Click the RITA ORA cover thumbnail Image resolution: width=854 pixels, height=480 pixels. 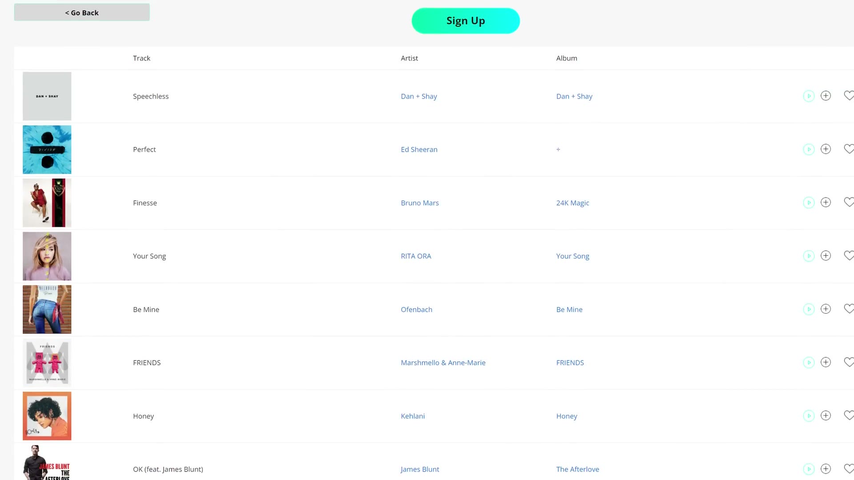click(x=47, y=256)
